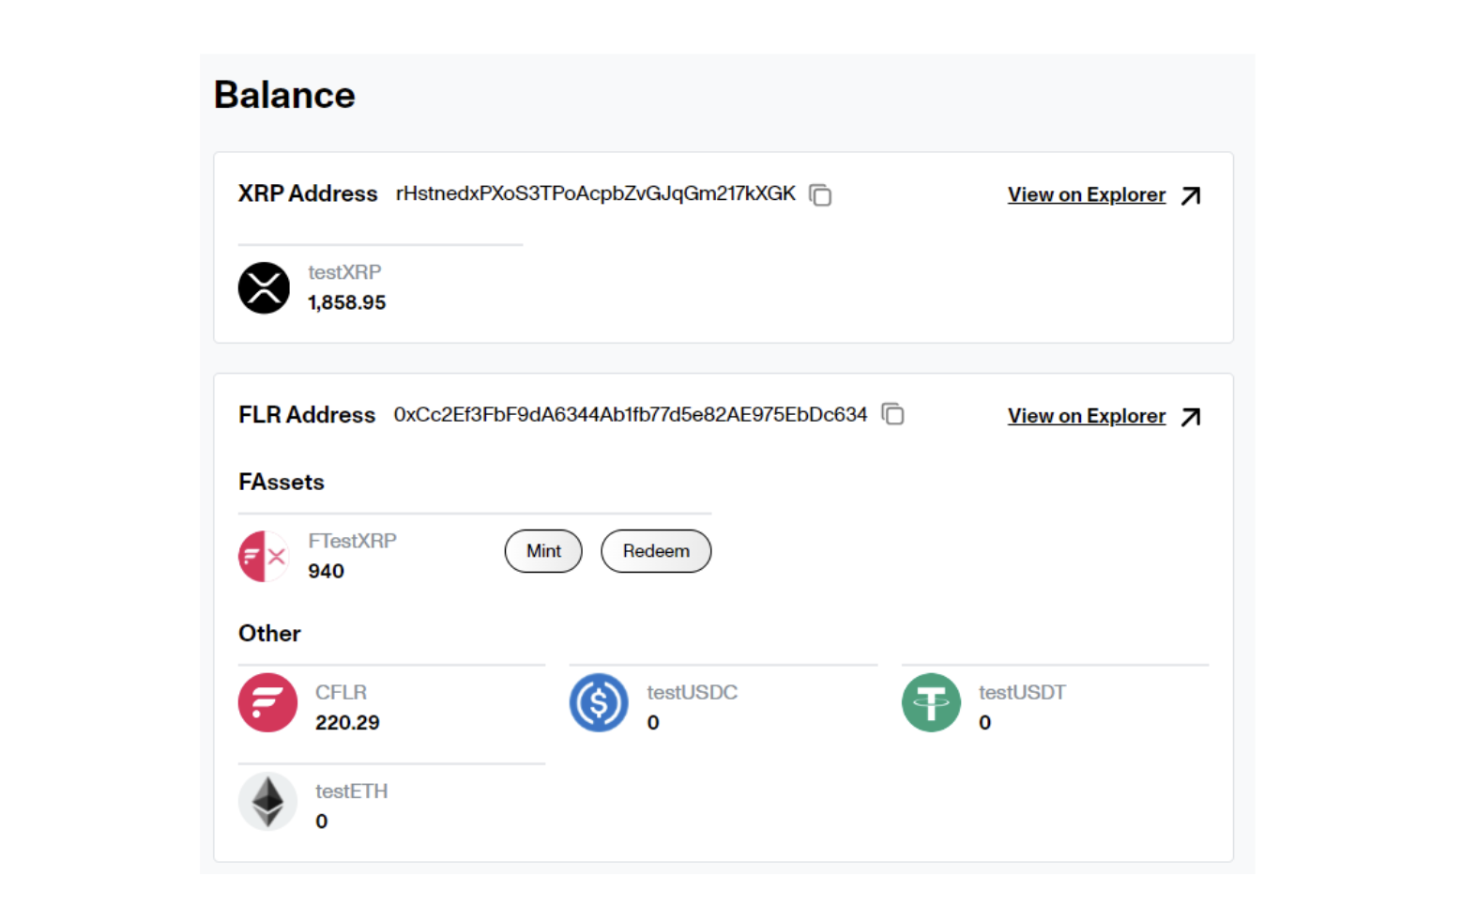The image size is (1462, 922).
Task: Select the XRP address text string
Action: point(595,193)
